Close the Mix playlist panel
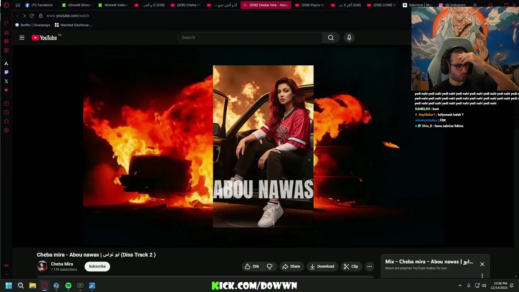 [x=482, y=264]
